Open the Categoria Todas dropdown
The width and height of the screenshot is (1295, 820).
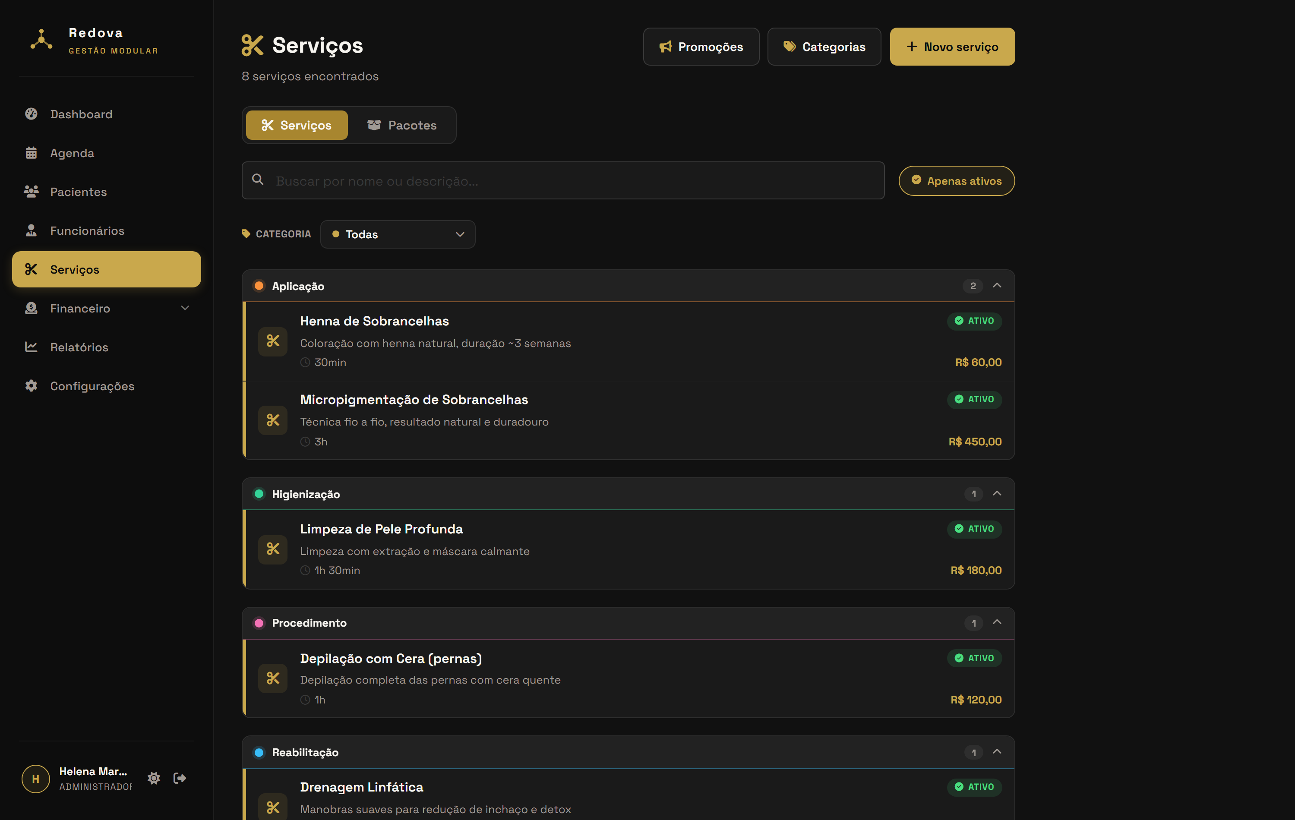coord(398,234)
